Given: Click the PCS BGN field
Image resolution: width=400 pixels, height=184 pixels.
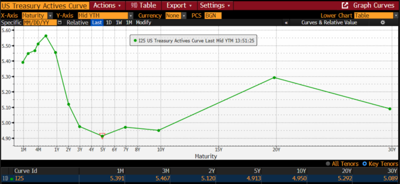Looking at the screenshot, I should (213, 15).
